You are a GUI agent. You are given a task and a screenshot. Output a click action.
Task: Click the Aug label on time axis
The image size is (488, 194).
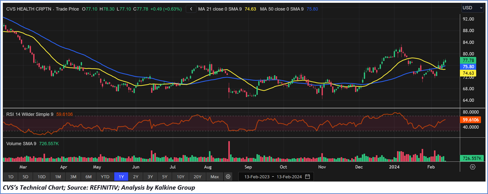pyautogui.click(x=208, y=167)
